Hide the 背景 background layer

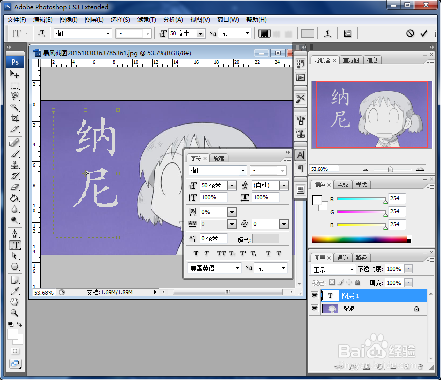pyautogui.click(x=314, y=308)
